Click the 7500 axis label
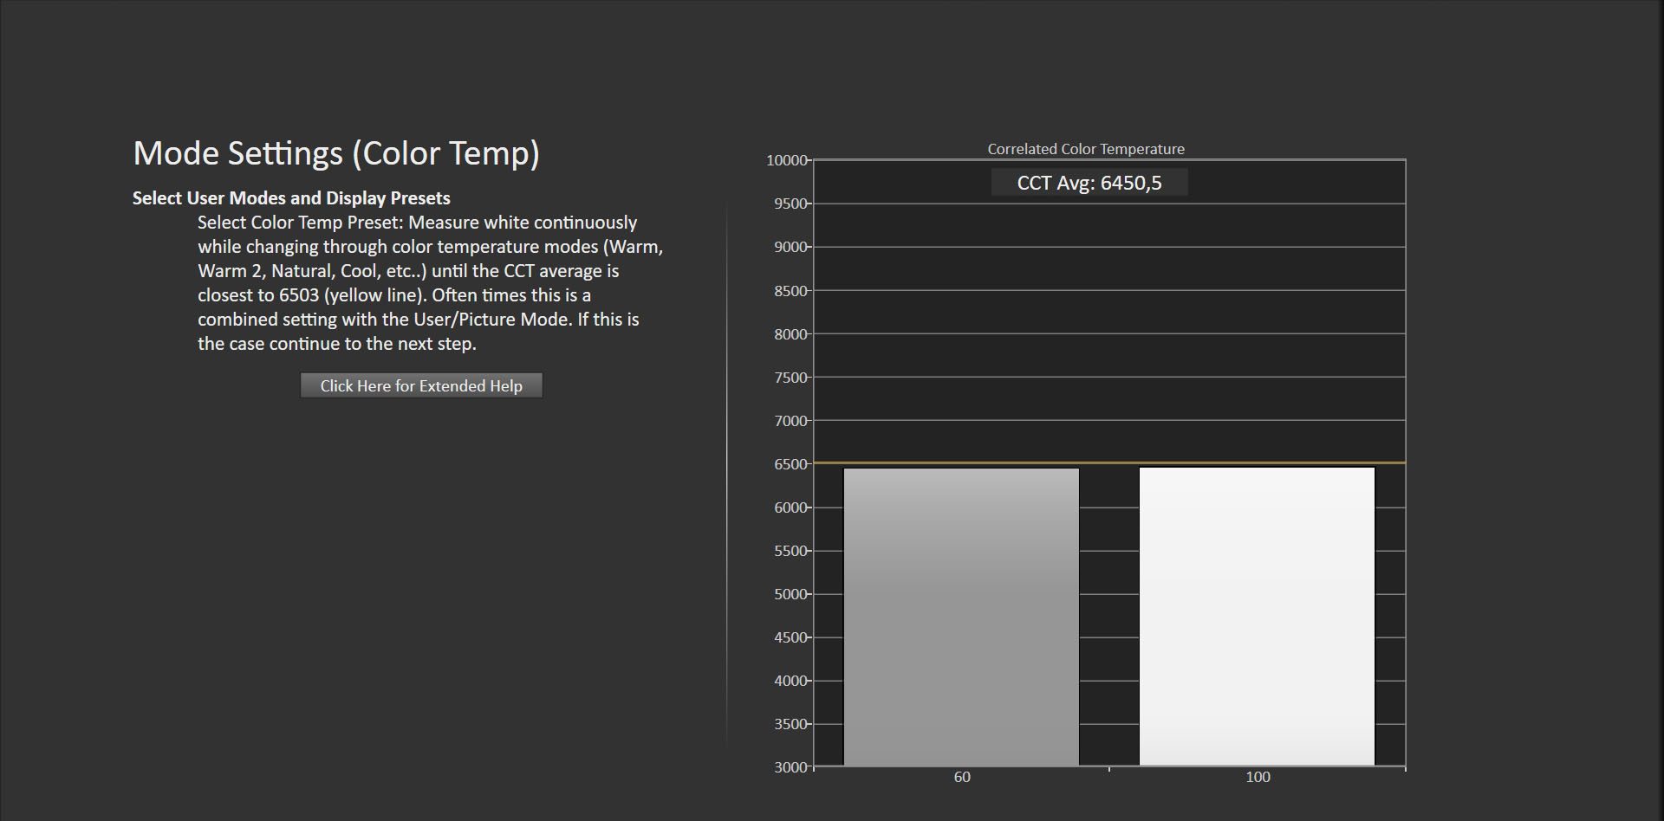 tap(790, 378)
